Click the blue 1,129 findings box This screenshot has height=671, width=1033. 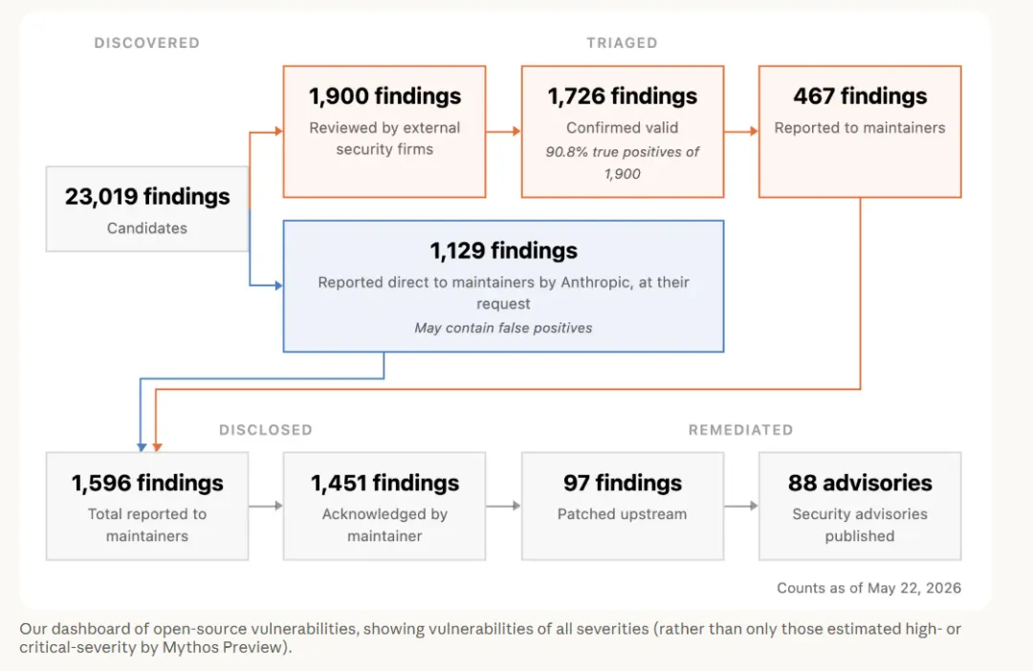coord(503,286)
